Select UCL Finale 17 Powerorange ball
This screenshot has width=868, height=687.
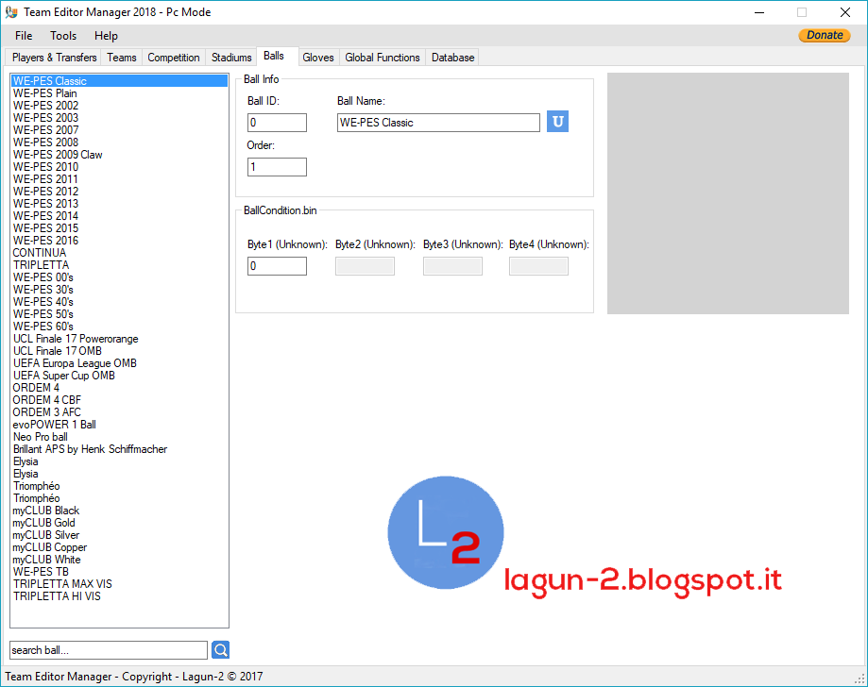pos(120,339)
